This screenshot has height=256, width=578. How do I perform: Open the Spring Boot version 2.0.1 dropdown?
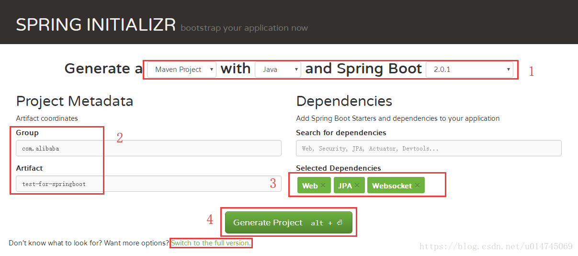(x=469, y=70)
